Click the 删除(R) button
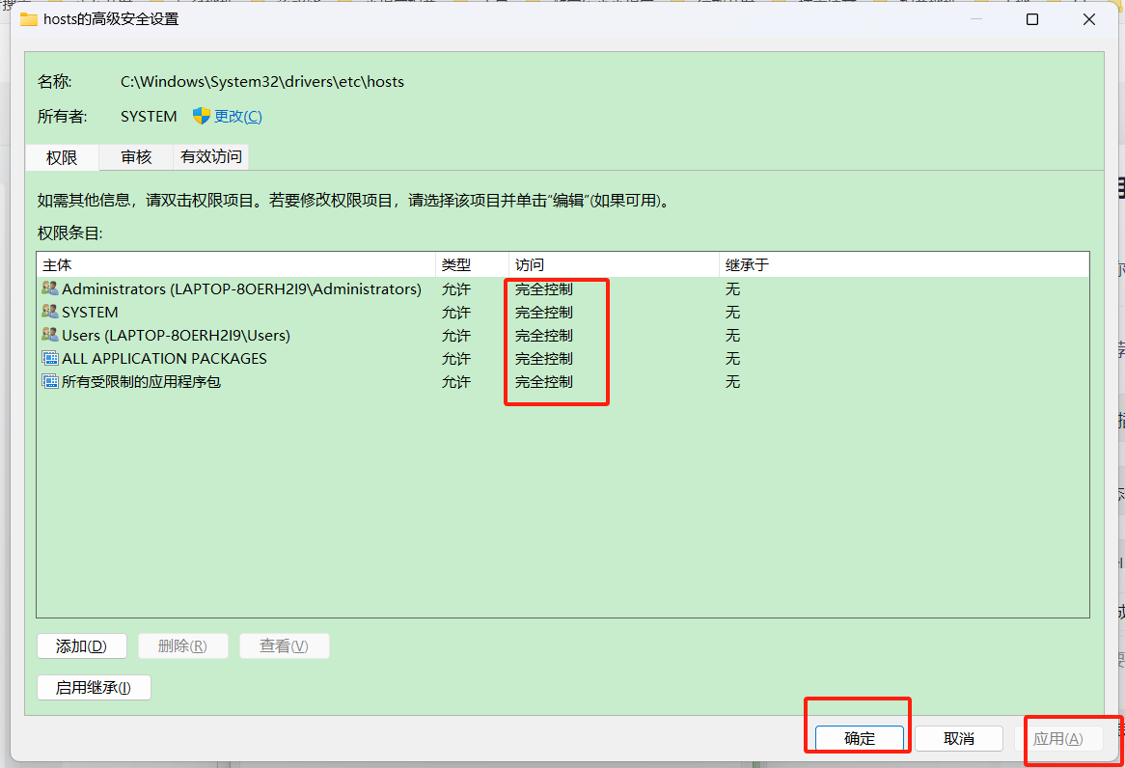Image resolution: width=1125 pixels, height=768 pixels. [x=183, y=646]
